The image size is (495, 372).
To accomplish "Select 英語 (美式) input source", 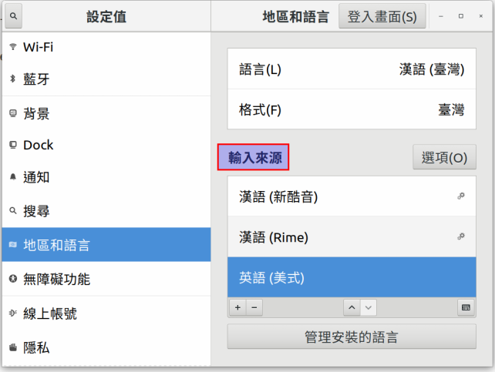I will tap(352, 277).
